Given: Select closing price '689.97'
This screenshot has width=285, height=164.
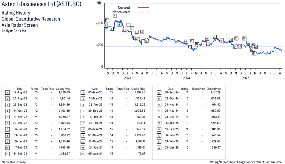Looking at the screenshot, I should point(216,148).
